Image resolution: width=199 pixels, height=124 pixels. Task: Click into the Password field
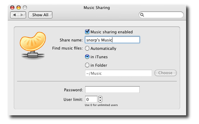pyautogui.click(x=112, y=89)
